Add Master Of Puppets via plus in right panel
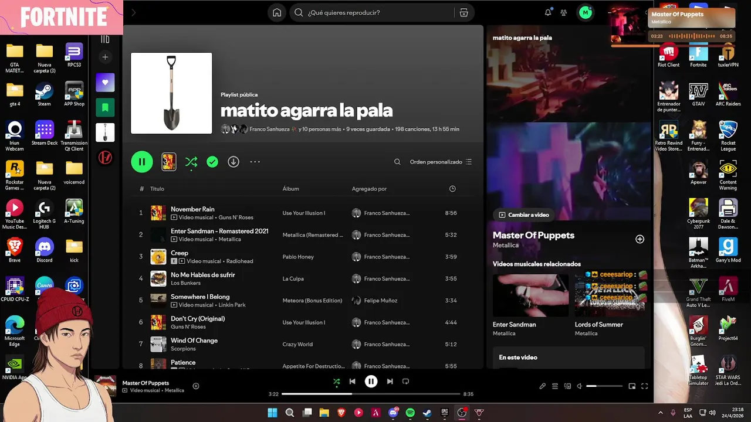 click(x=640, y=239)
